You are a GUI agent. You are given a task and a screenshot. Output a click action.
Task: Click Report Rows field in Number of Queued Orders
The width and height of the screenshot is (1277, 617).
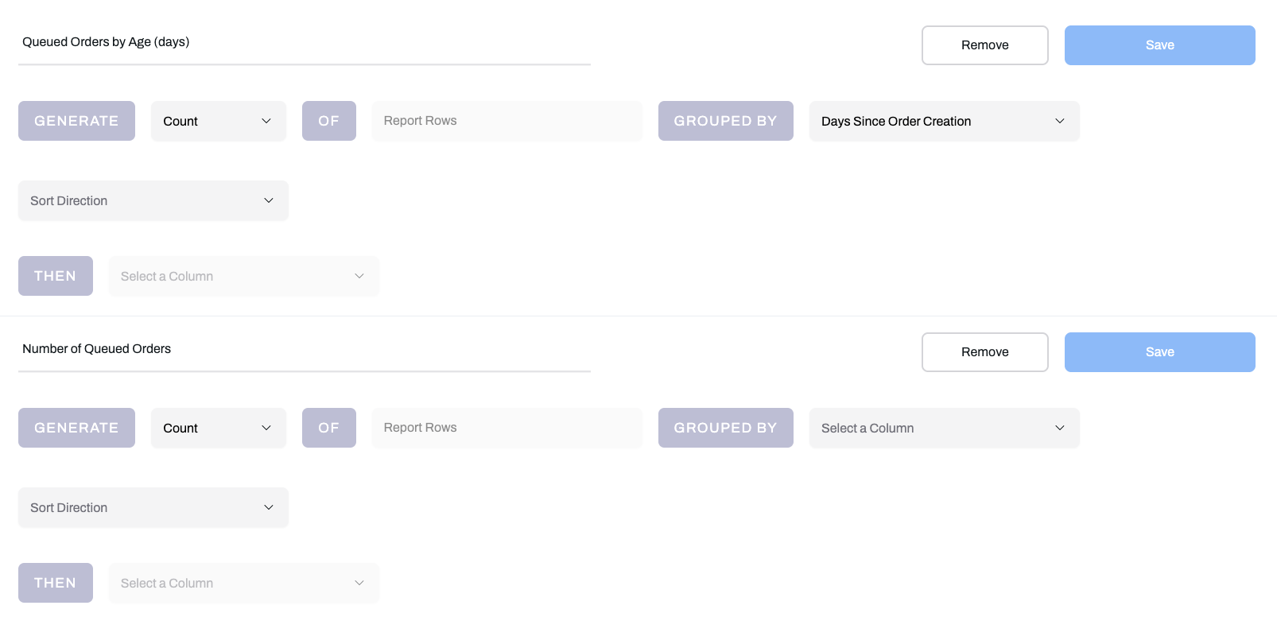point(507,428)
